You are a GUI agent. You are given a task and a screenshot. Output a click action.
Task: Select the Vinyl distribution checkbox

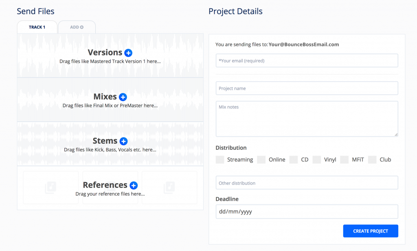(x=317, y=160)
